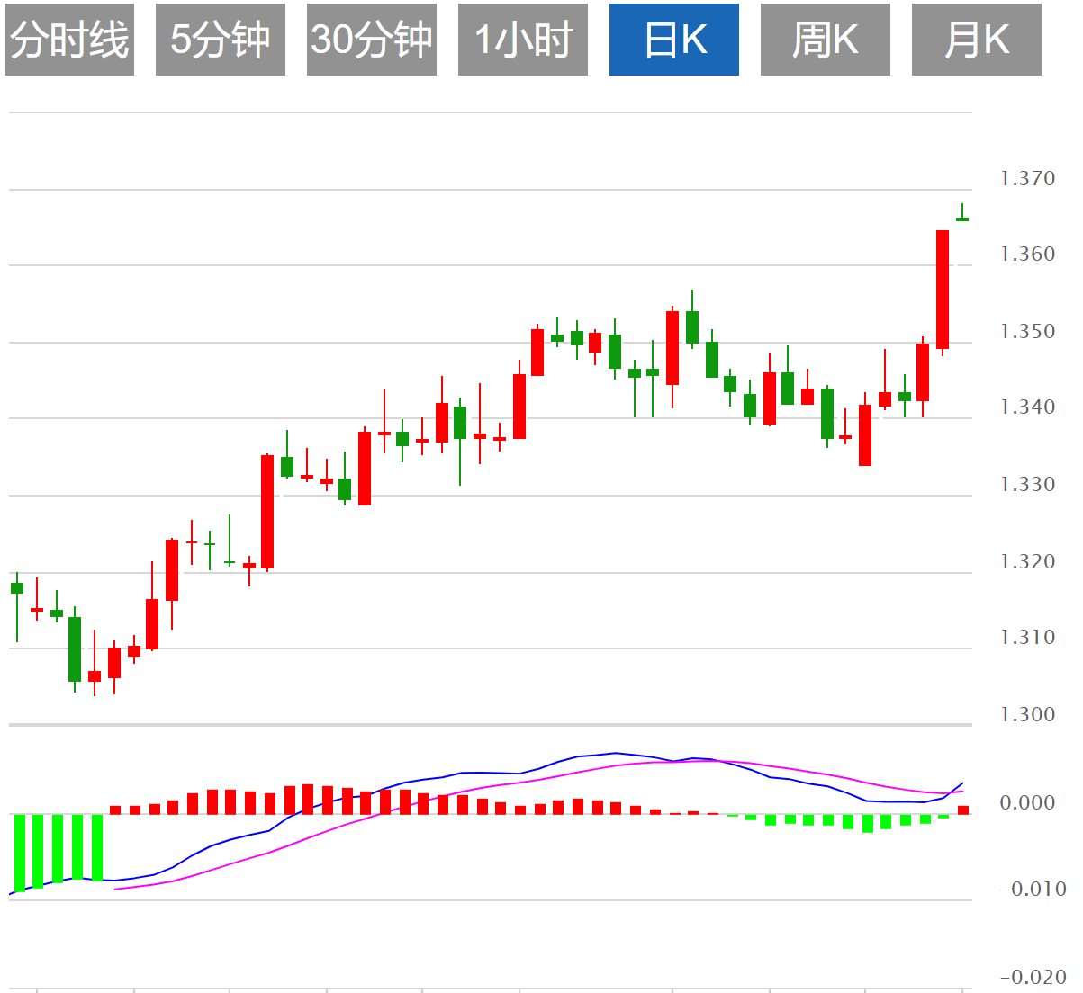Select the 1.300 price axis label
This screenshot has width=1083, height=993.
click(1027, 714)
